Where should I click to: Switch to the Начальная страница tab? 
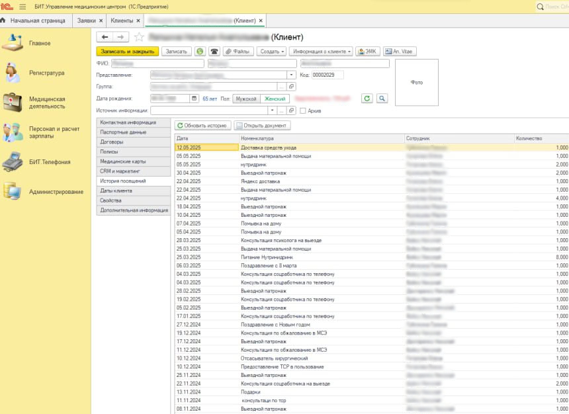[37, 21]
